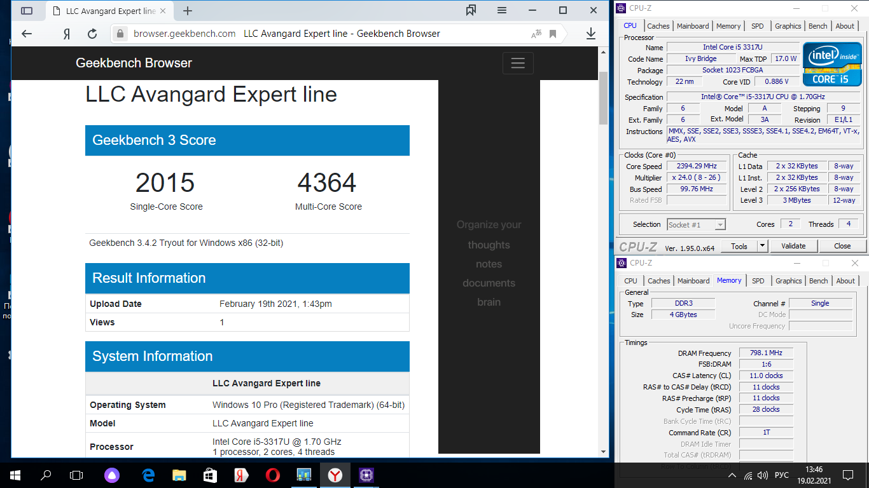Expand the Tools dropdown arrow in CPU-Z
This screenshot has height=488, width=869.
click(x=763, y=246)
